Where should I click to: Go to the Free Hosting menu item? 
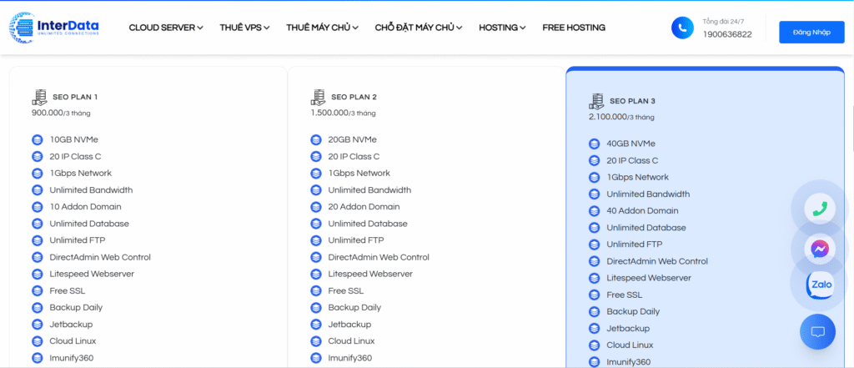[x=574, y=28]
